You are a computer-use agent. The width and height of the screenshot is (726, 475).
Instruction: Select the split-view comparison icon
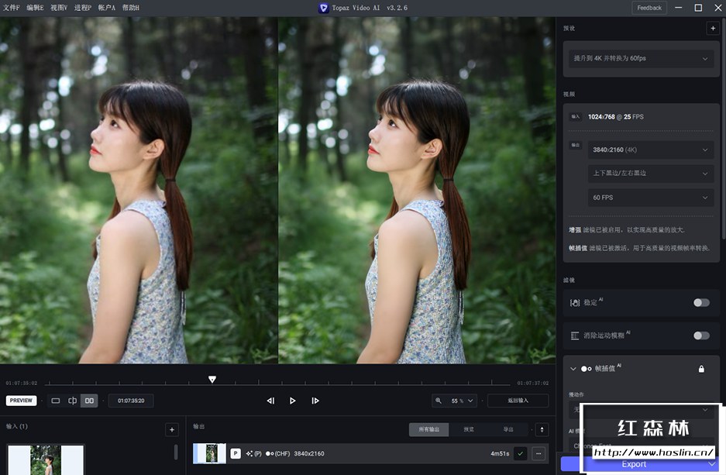[73, 401]
